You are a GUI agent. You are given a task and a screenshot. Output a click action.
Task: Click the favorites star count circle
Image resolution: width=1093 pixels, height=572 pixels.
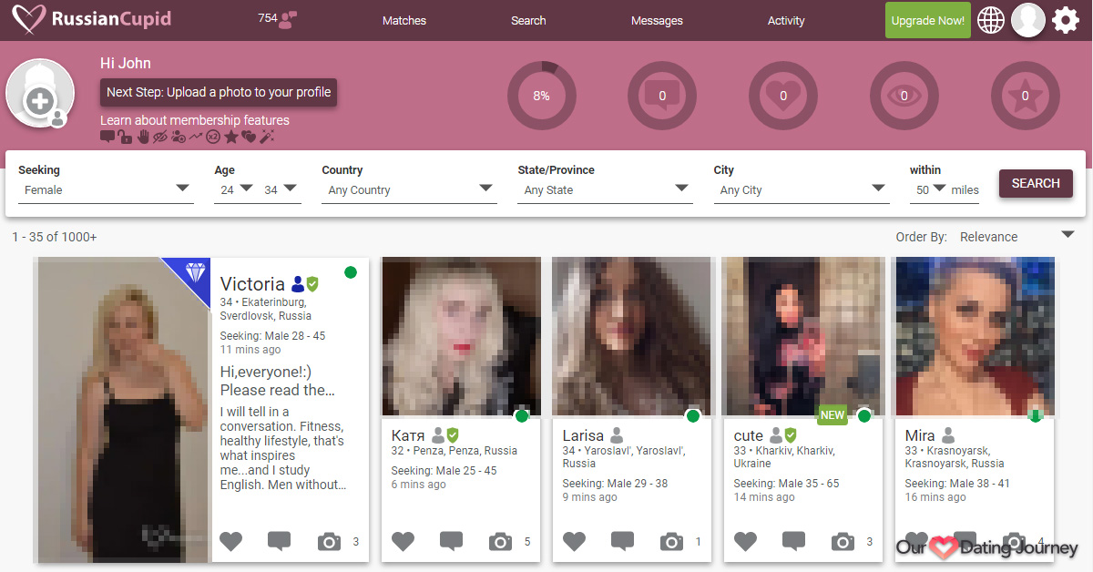1026,96
